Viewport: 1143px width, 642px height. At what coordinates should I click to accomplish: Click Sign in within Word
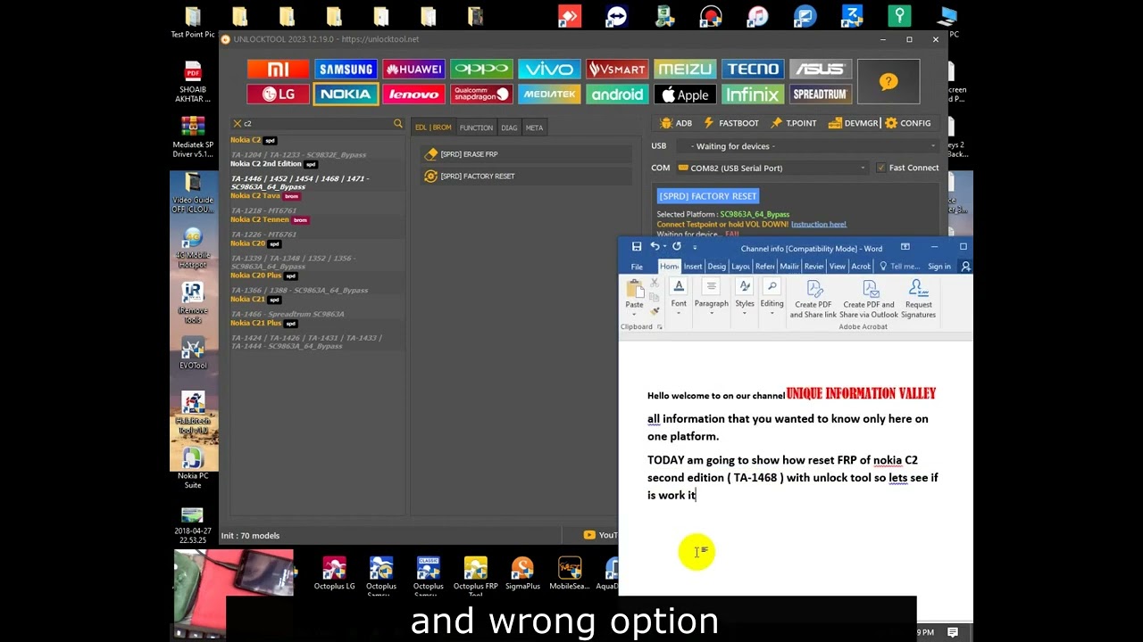pos(939,267)
